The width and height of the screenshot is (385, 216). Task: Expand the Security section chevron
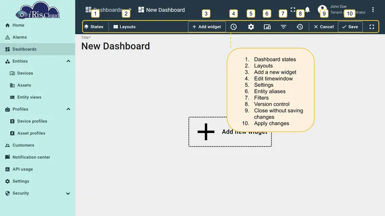tap(68, 193)
